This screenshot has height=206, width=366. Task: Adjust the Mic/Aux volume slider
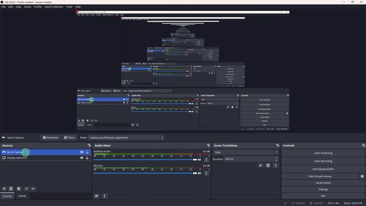145,173
